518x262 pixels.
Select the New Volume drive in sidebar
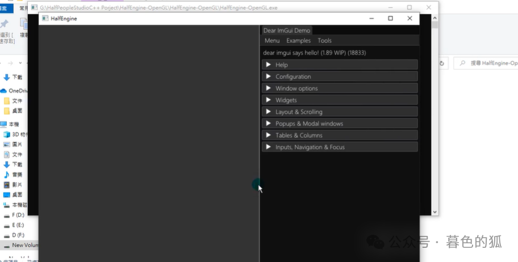coord(19,245)
